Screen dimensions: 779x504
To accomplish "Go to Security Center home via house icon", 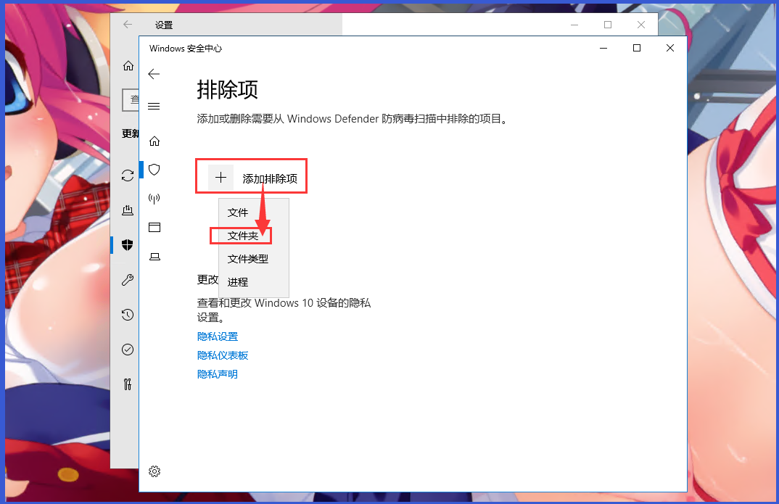I will [x=154, y=141].
